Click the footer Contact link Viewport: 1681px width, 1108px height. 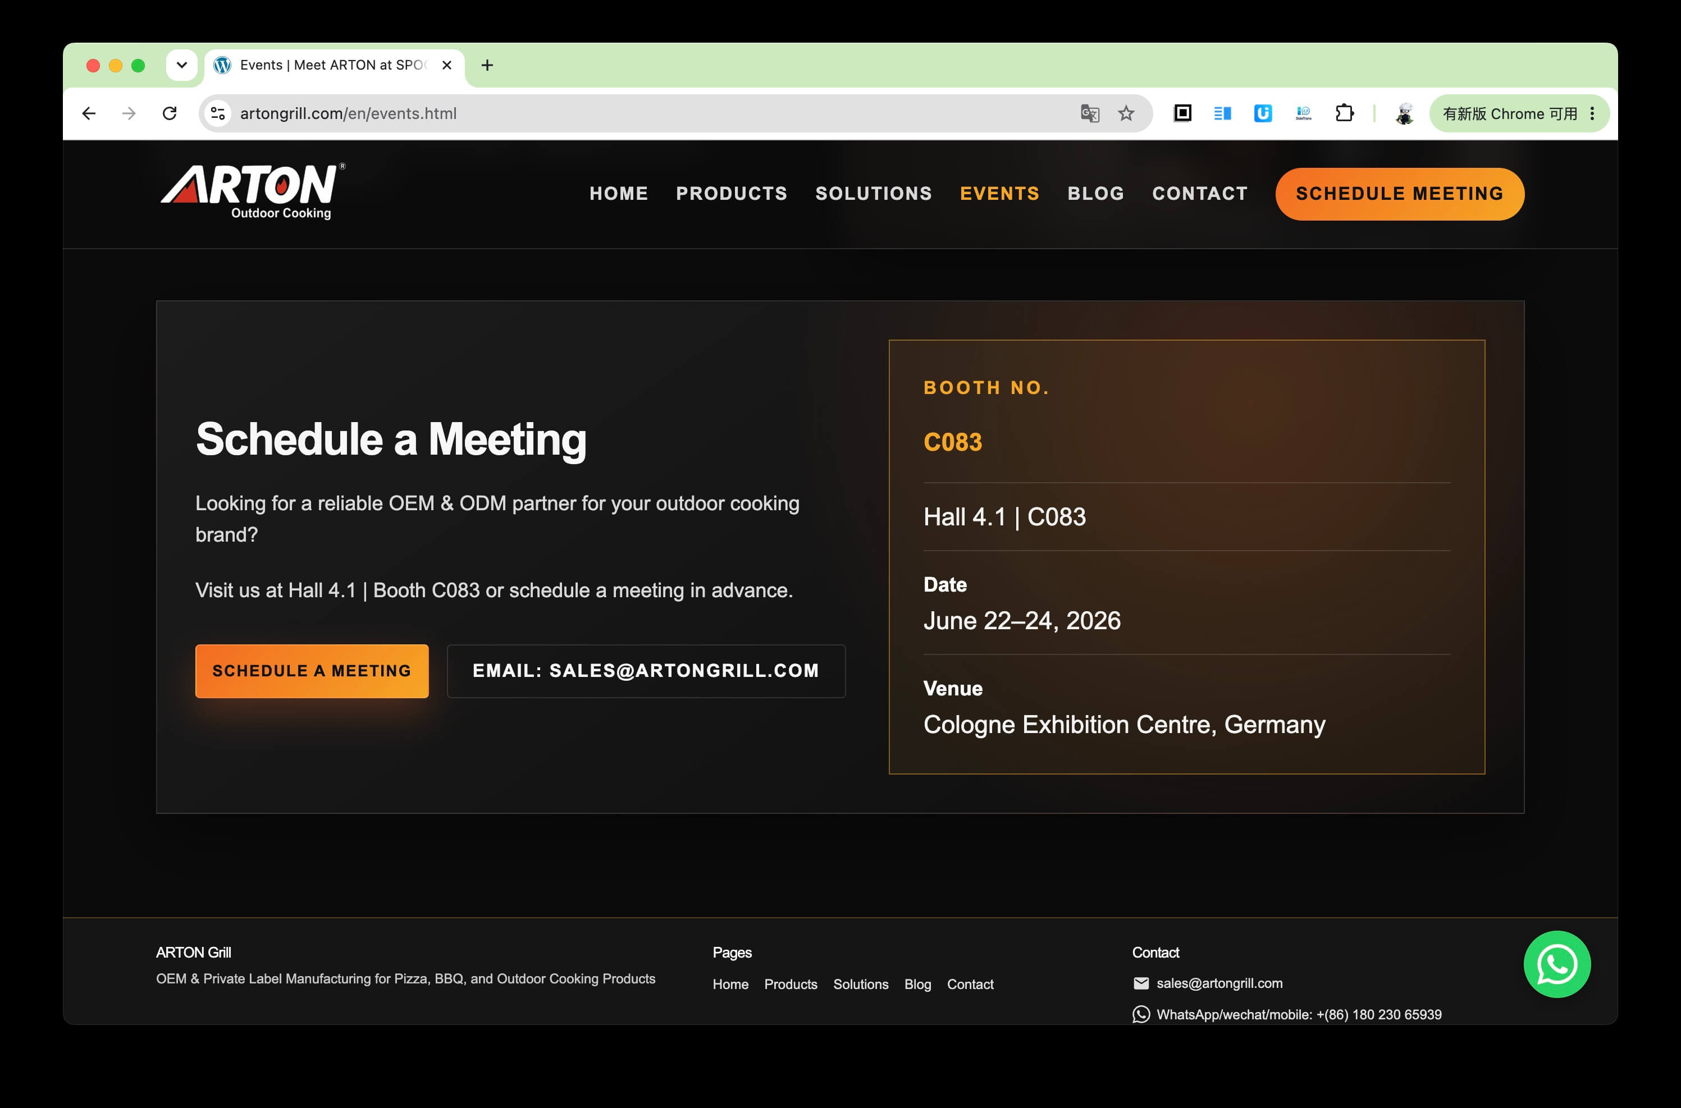970,983
